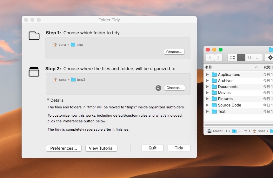Select the Applications row name in Finder

coord(229,75)
